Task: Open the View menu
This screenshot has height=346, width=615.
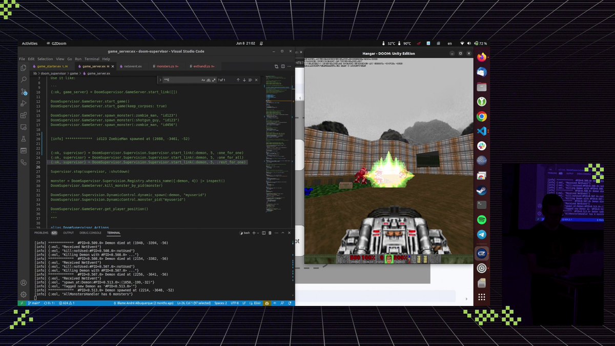Action: coord(60,59)
